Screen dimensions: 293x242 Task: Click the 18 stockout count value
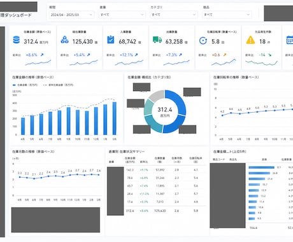pos(262,41)
